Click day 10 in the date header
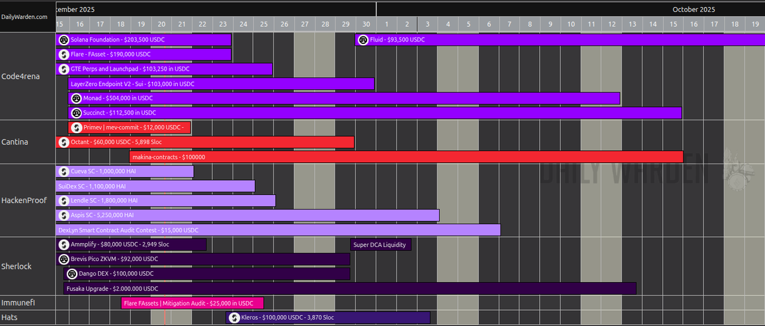Viewport: 765px width, 326px height. pyautogui.click(x=571, y=24)
